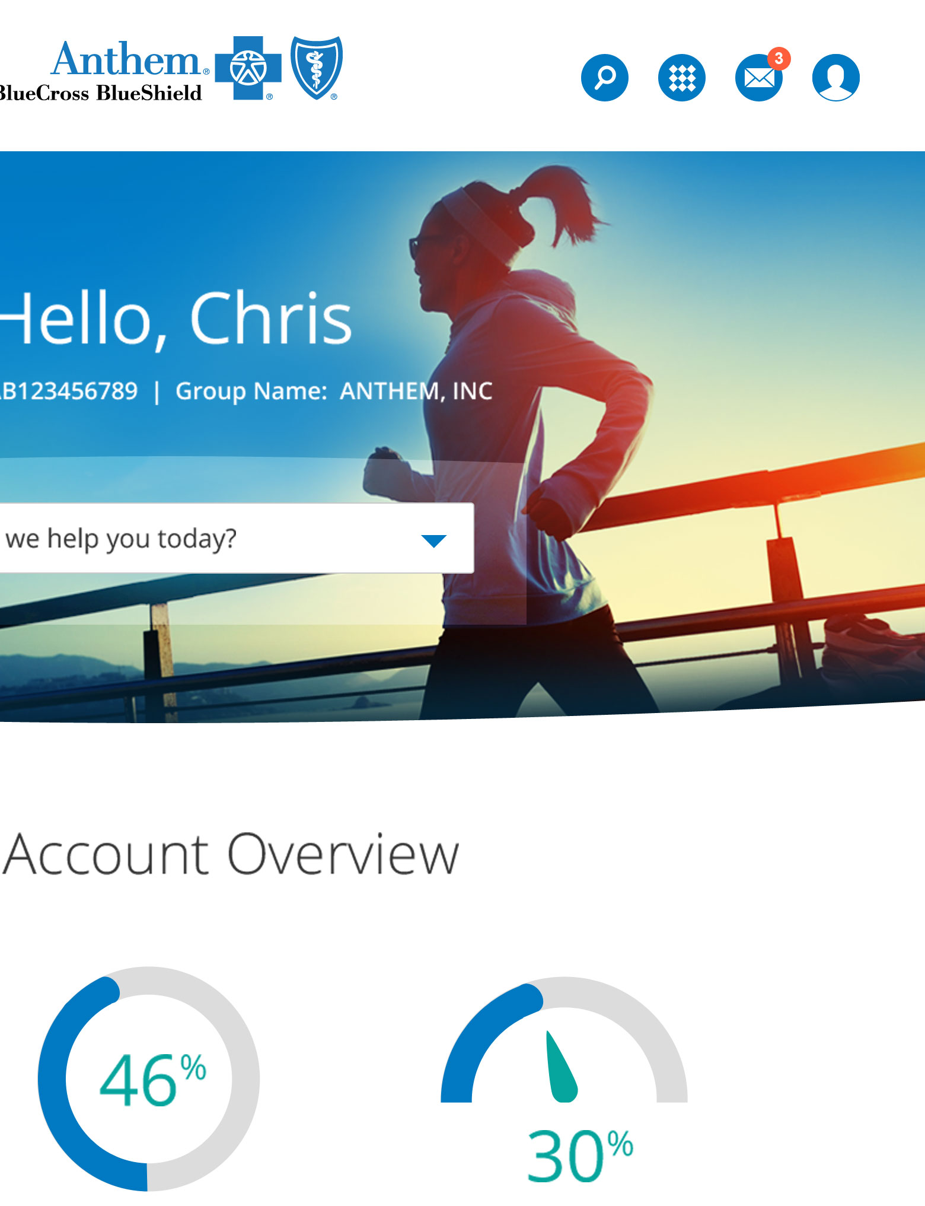Select the 30% percentage text
The width and height of the screenshot is (925, 1206).
580,1155
